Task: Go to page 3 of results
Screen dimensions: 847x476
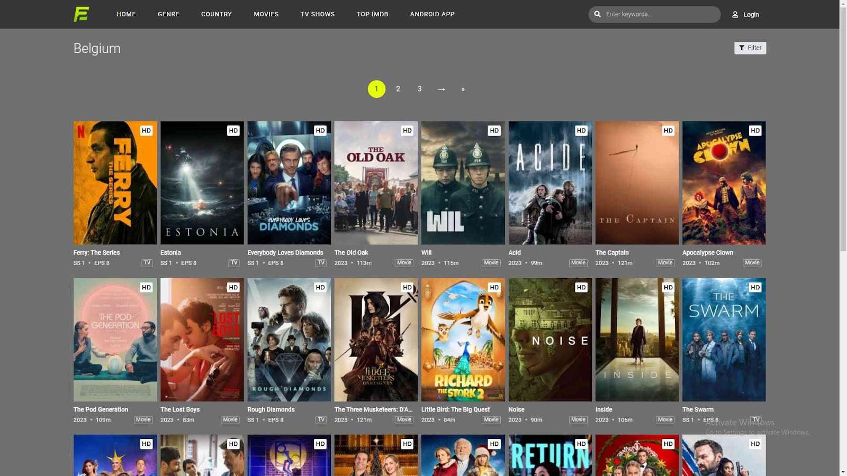Action: [x=420, y=89]
